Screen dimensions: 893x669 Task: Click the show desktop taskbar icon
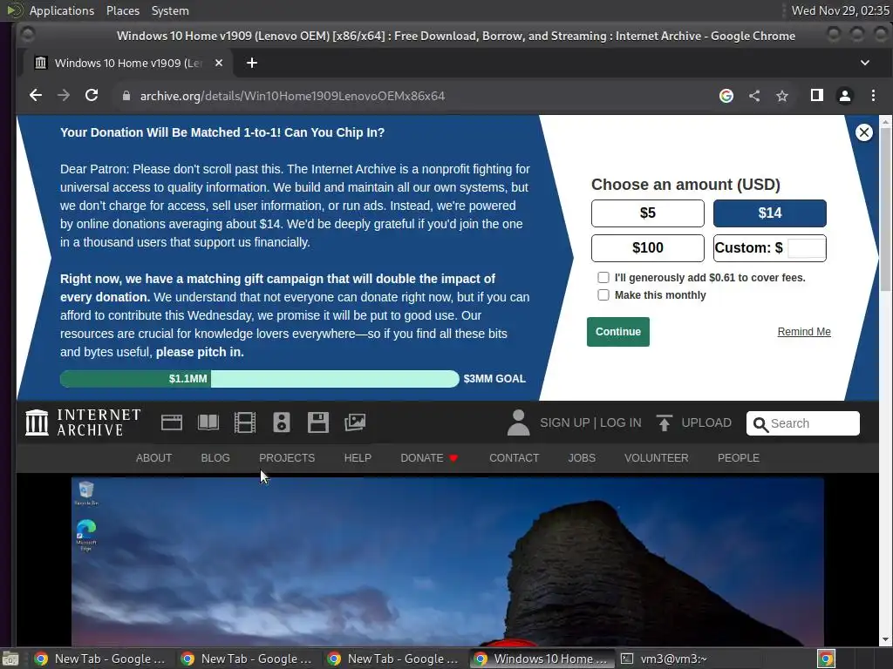pos(10,659)
